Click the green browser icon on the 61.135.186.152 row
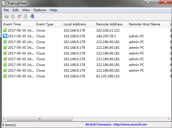This screenshot has height=128, width=172. coord(5,76)
